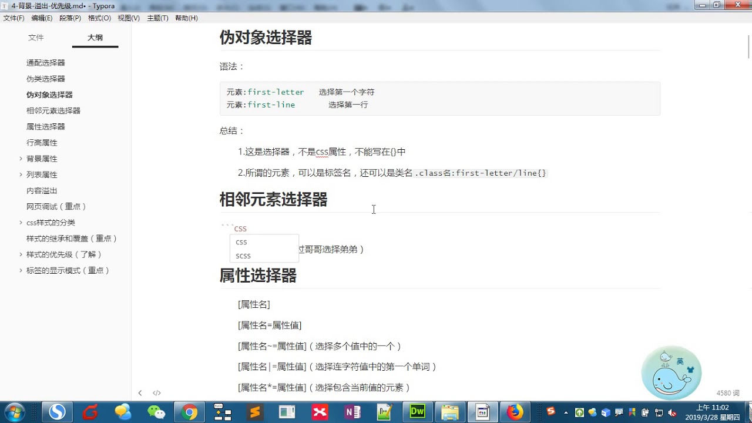Open WeChat from the taskbar

[x=156, y=412]
